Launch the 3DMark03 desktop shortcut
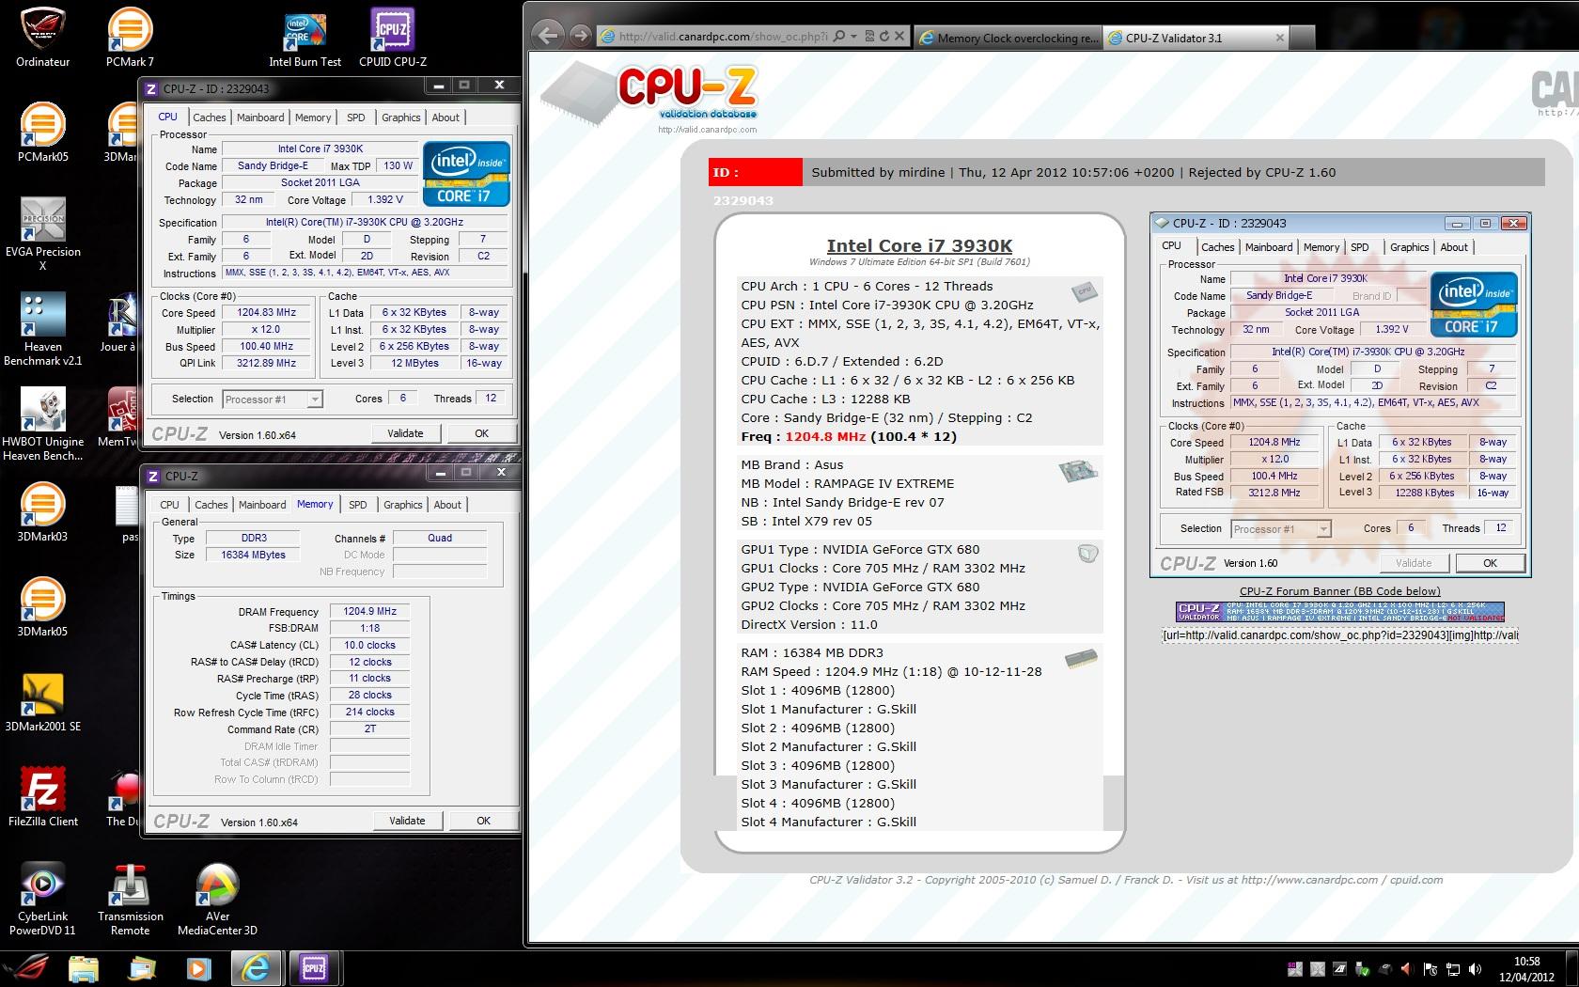The image size is (1579, 987). click(42, 512)
